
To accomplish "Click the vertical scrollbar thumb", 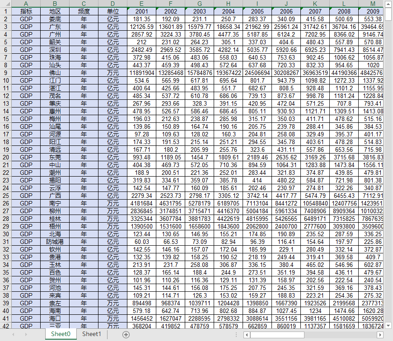I will [388, 14].
